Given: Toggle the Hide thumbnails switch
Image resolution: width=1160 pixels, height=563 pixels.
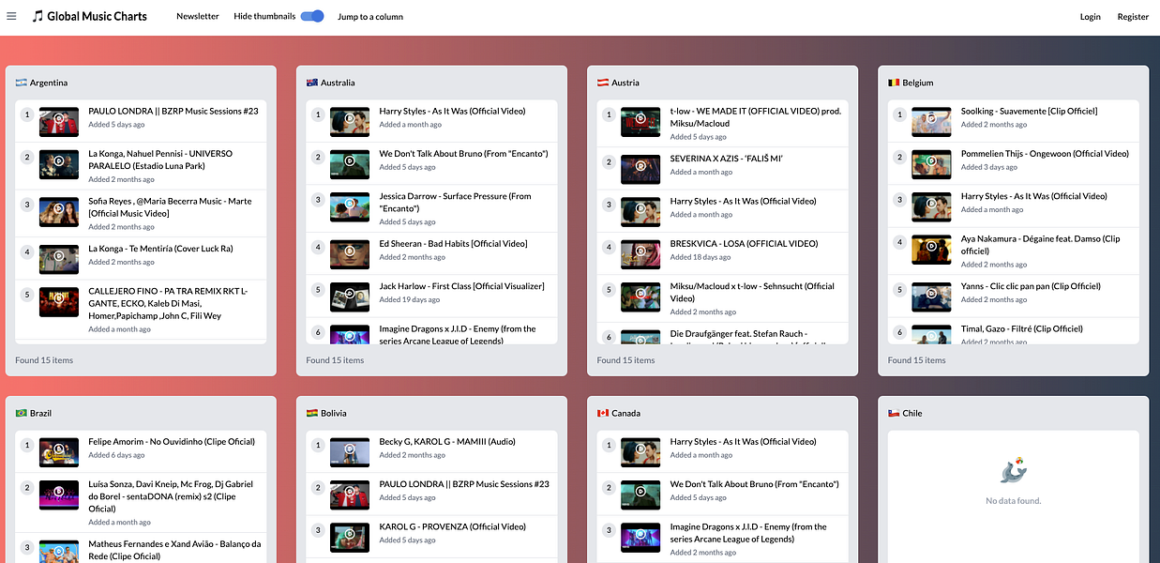Looking at the screenshot, I should [312, 16].
